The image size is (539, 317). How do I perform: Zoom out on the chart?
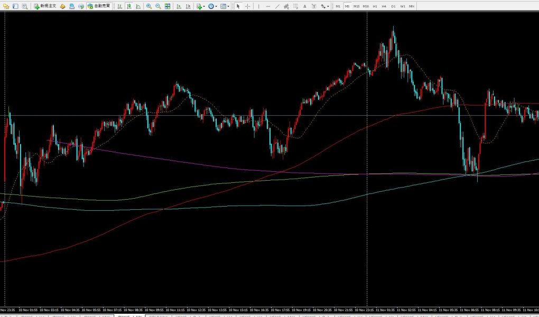[158, 6]
